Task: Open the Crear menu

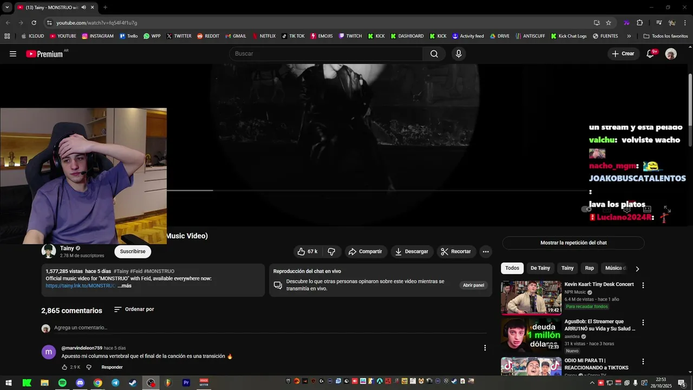Action: tap(623, 54)
